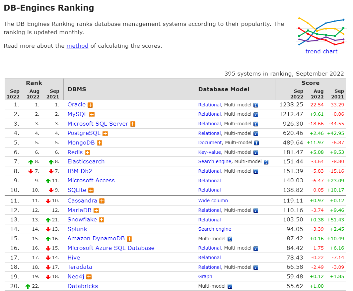Click the info icon in Databricks' Multi-model cell
The height and width of the screenshot is (291, 353).
tap(230, 286)
